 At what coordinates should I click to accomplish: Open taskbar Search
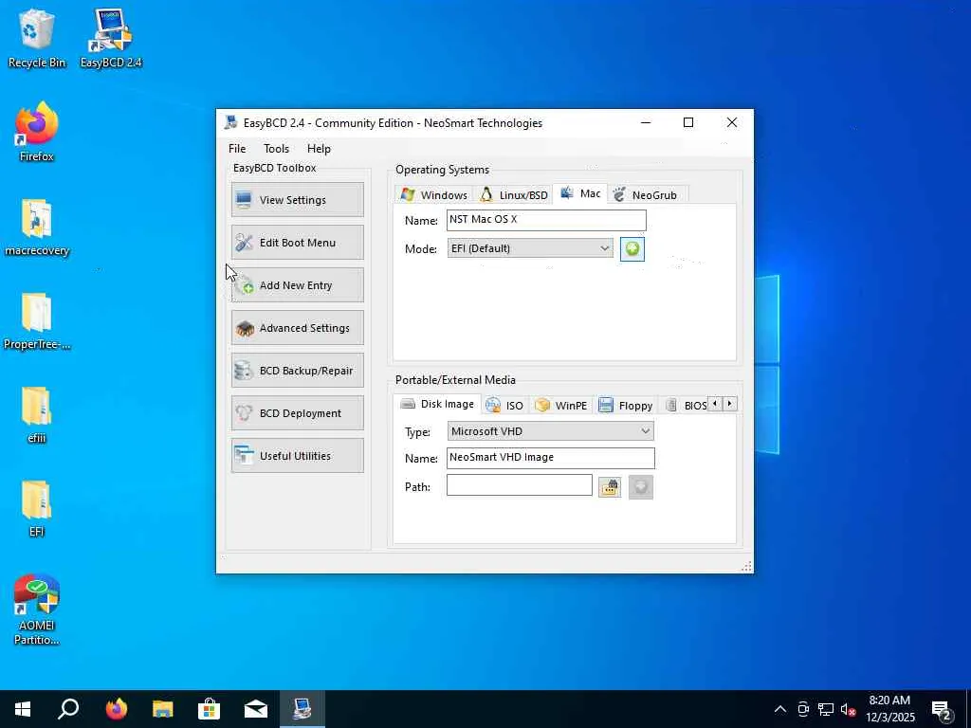coord(68,709)
